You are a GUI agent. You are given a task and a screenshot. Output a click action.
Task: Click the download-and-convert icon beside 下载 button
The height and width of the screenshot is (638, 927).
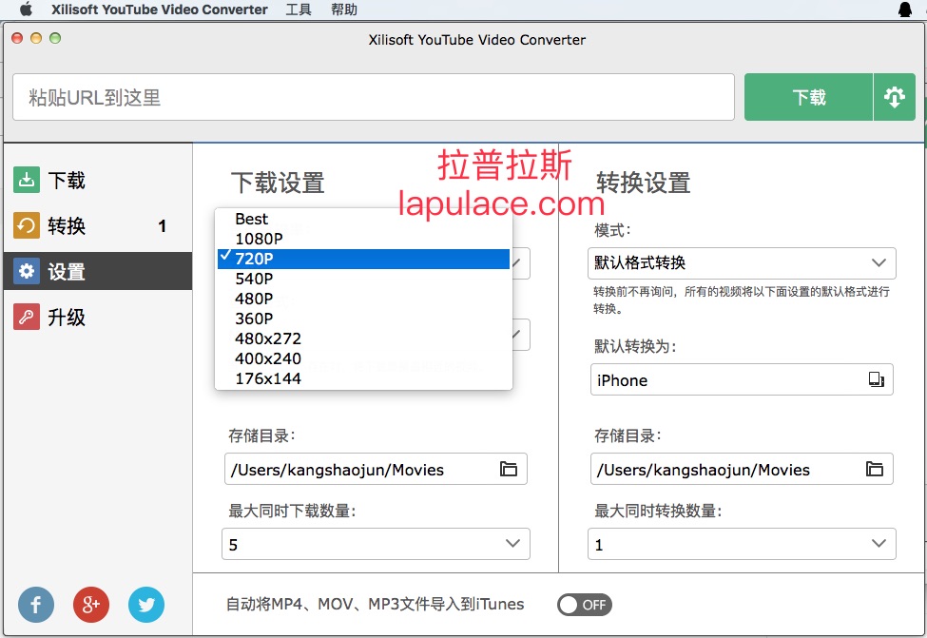tap(895, 97)
